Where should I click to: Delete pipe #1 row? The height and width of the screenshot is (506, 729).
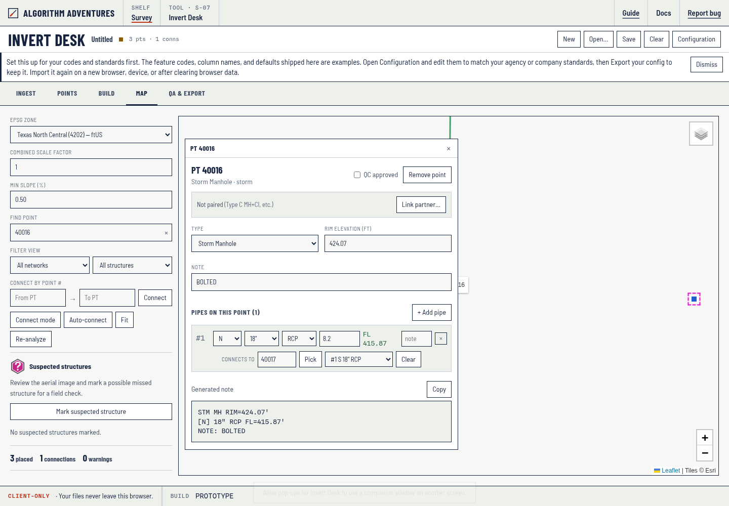click(x=441, y=339)
